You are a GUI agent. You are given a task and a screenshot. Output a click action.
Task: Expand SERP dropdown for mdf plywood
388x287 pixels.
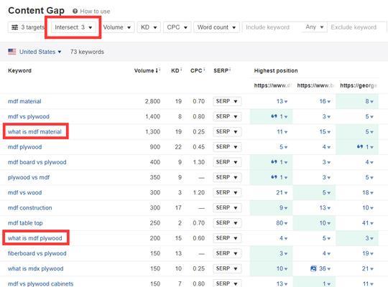(x=227, y=147)
